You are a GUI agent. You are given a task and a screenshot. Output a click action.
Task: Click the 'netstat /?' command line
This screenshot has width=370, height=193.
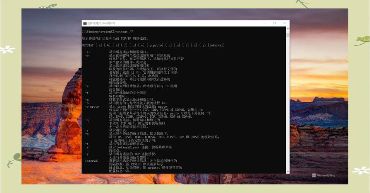(107, 32)
